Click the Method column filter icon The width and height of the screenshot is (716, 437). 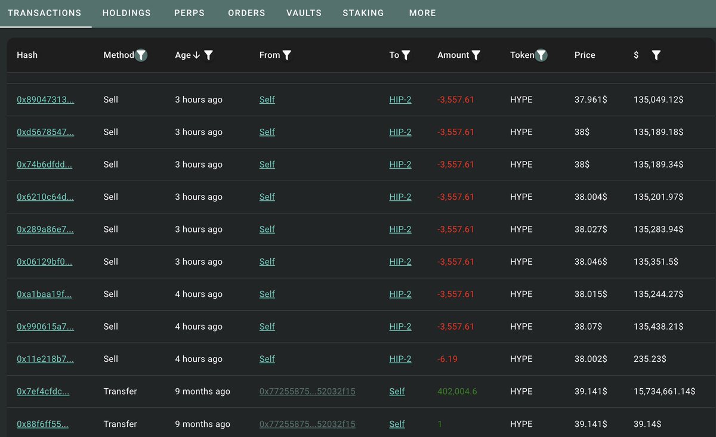pos(141,55)
